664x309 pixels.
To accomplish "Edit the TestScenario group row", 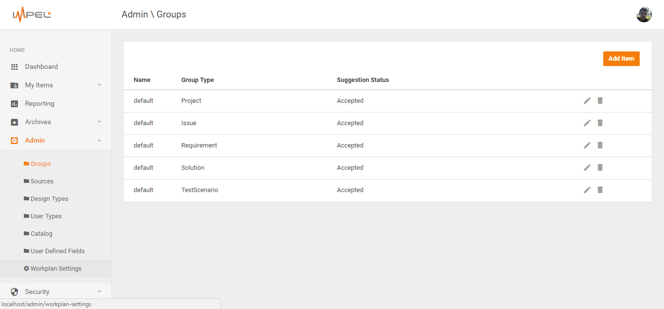I will 587,190.
